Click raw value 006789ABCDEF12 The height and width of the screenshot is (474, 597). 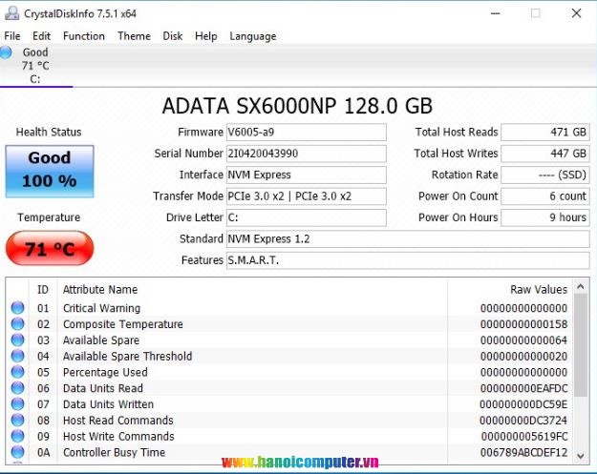pos(523,452)
